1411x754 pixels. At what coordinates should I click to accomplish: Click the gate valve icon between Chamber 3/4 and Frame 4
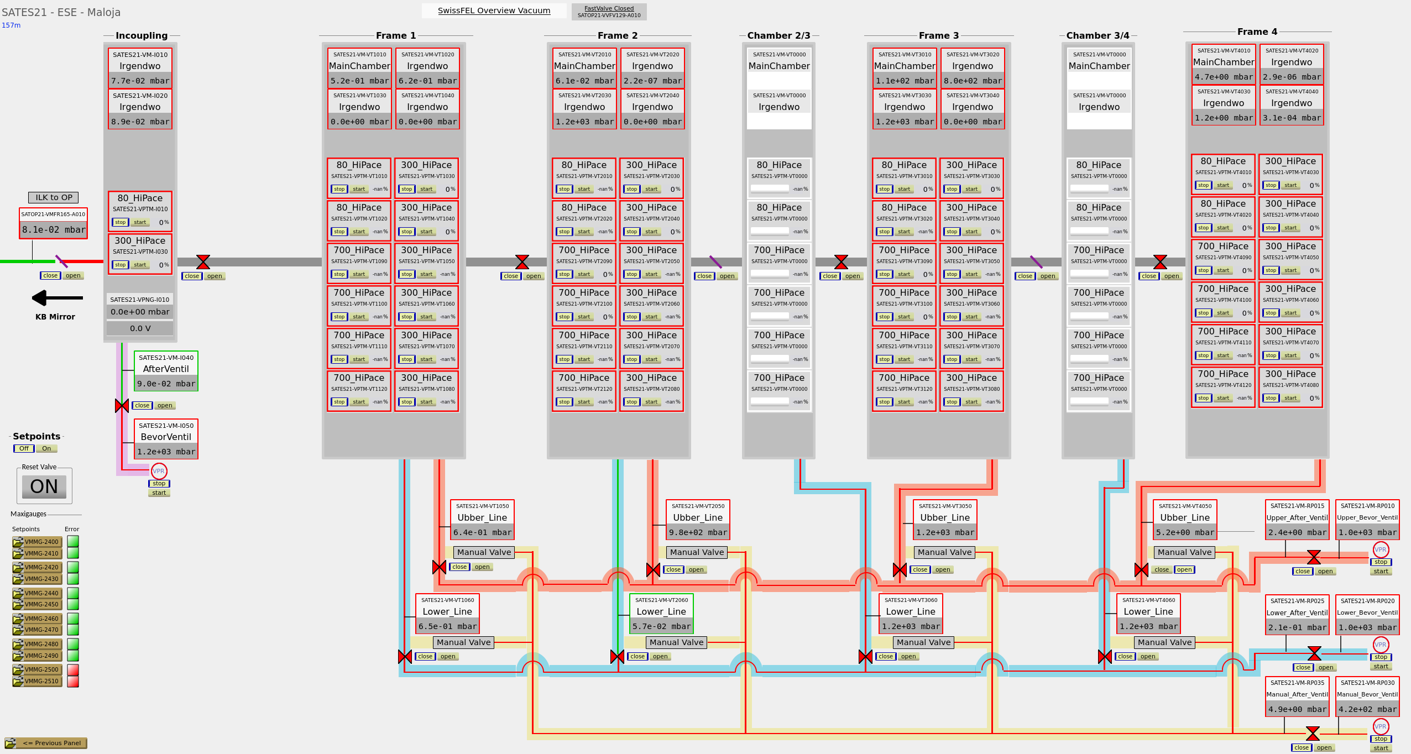[1160, 262]
